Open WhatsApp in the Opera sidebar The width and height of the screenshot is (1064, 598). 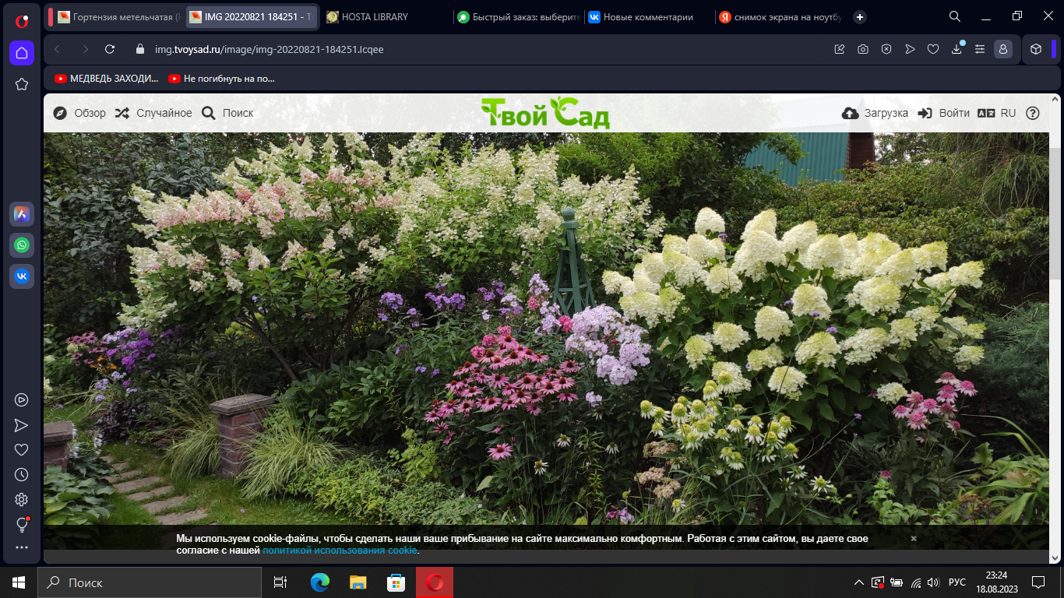(22, 245)
